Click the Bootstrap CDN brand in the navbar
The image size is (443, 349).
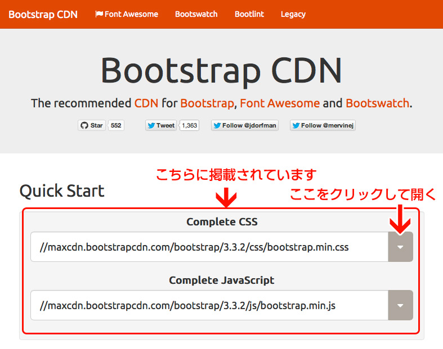(x=43, y=14)
